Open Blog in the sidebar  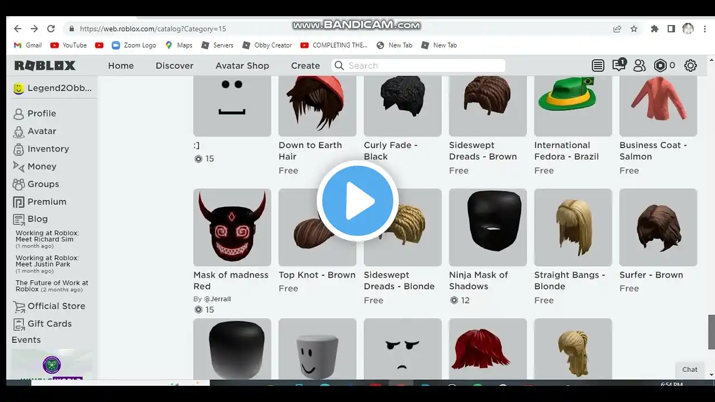(x=30, y=219)
